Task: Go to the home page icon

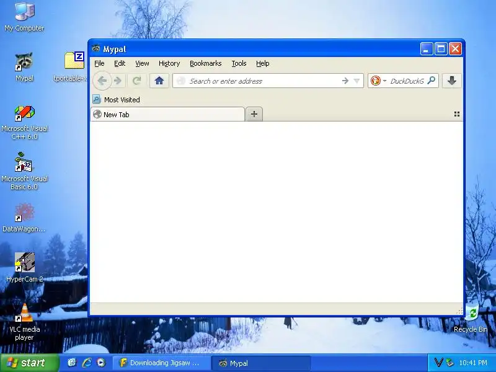Action: click(159, 81)
